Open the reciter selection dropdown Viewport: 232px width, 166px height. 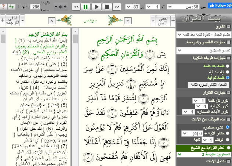203,34
